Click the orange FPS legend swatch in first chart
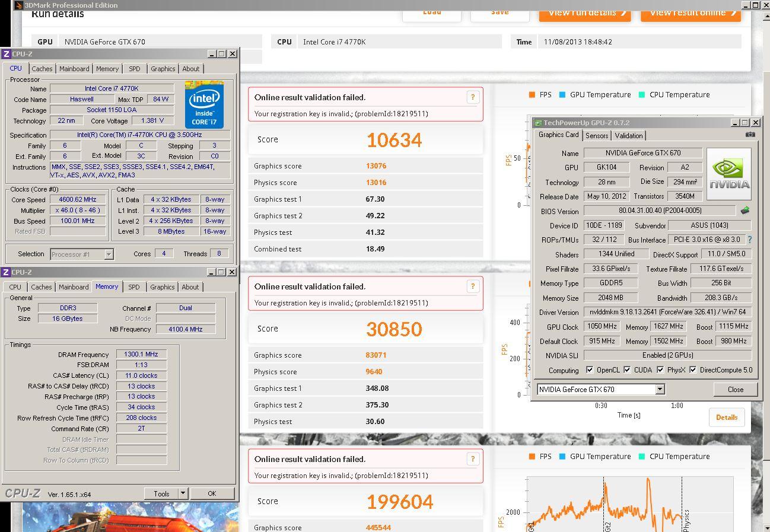Viewport: 770px width, 532px height. [x=533, y=95]
